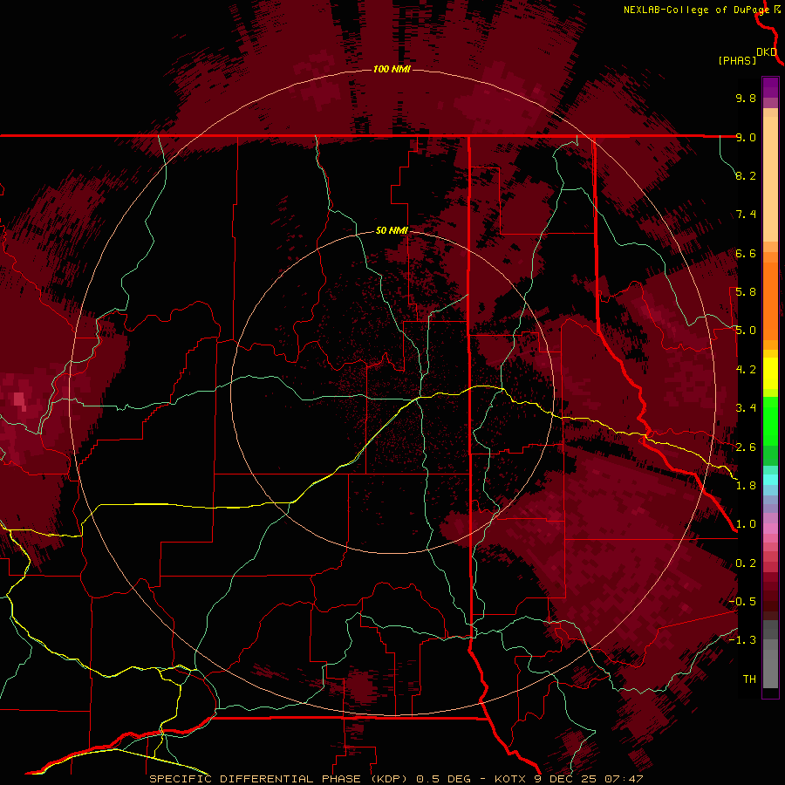Click the bright green segment of the color bar
The image size is (785, 785).
click(770, 420)
